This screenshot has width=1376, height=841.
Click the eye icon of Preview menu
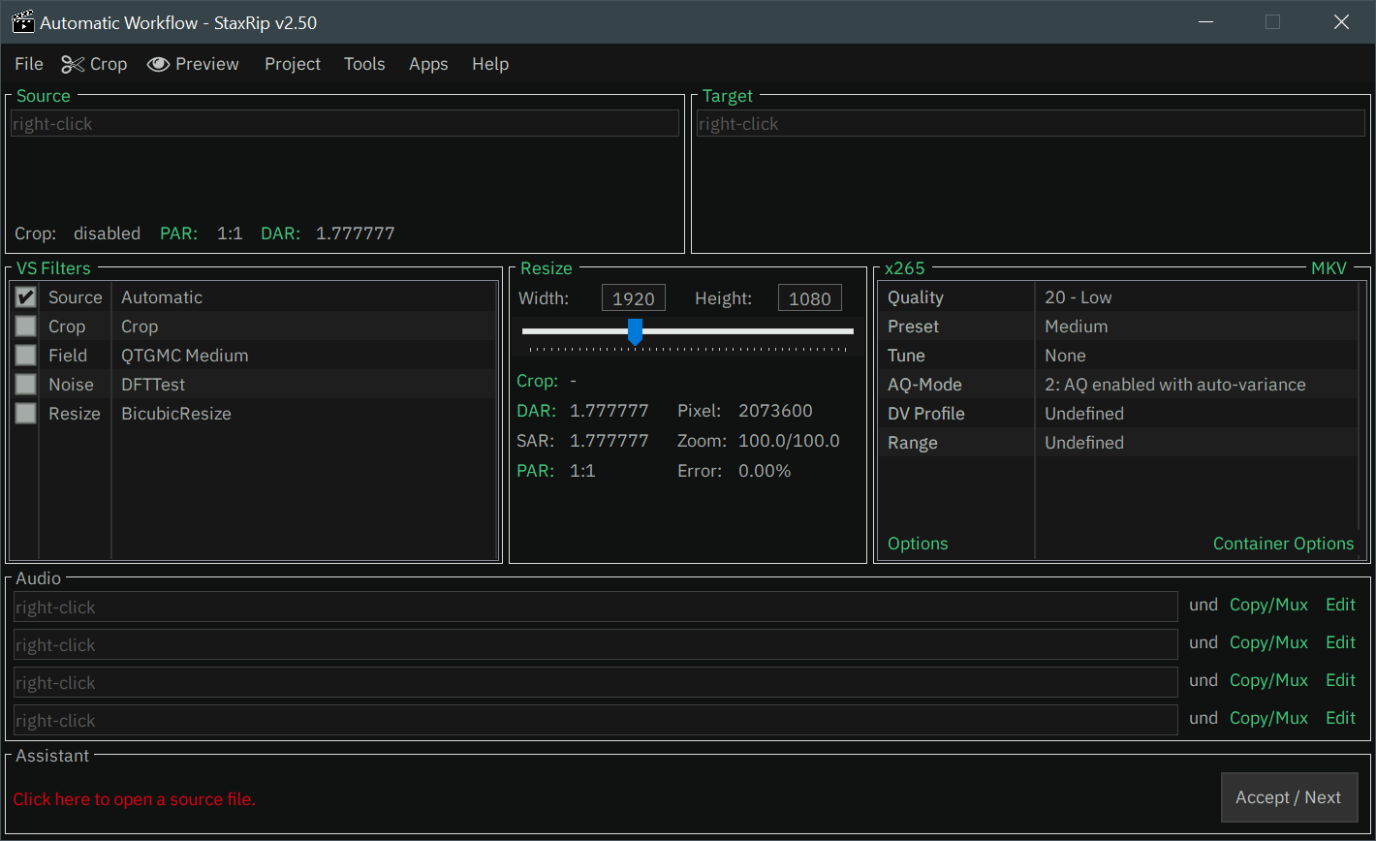coord(158,64)
